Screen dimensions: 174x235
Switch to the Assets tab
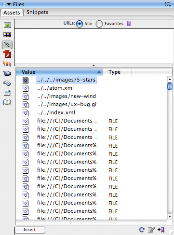12,13
